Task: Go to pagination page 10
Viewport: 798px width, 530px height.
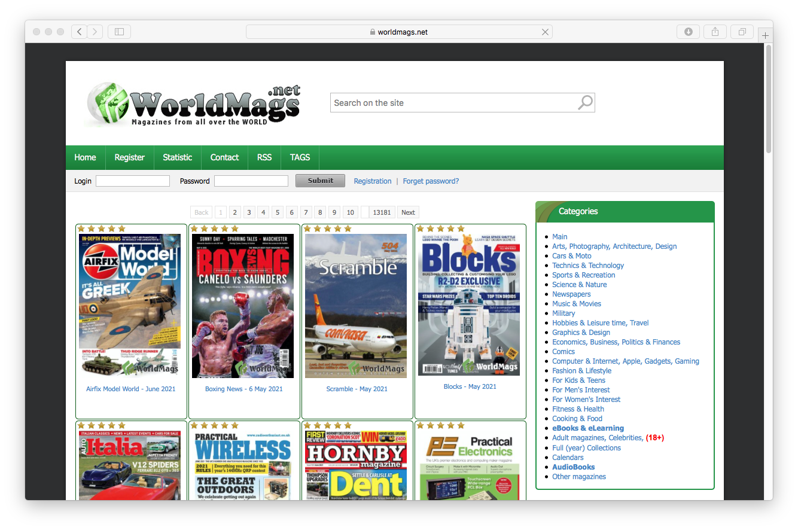Action: coord(351,212)
